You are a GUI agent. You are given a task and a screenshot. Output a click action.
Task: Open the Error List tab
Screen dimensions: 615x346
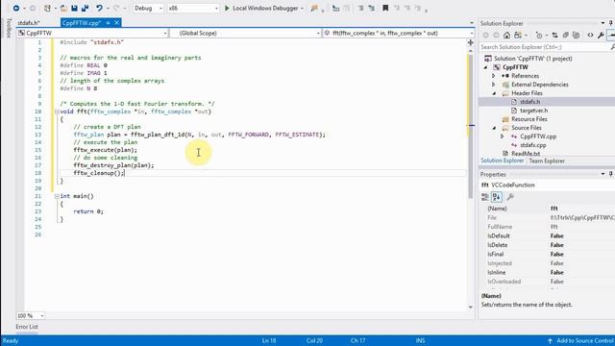pos(27,327)
